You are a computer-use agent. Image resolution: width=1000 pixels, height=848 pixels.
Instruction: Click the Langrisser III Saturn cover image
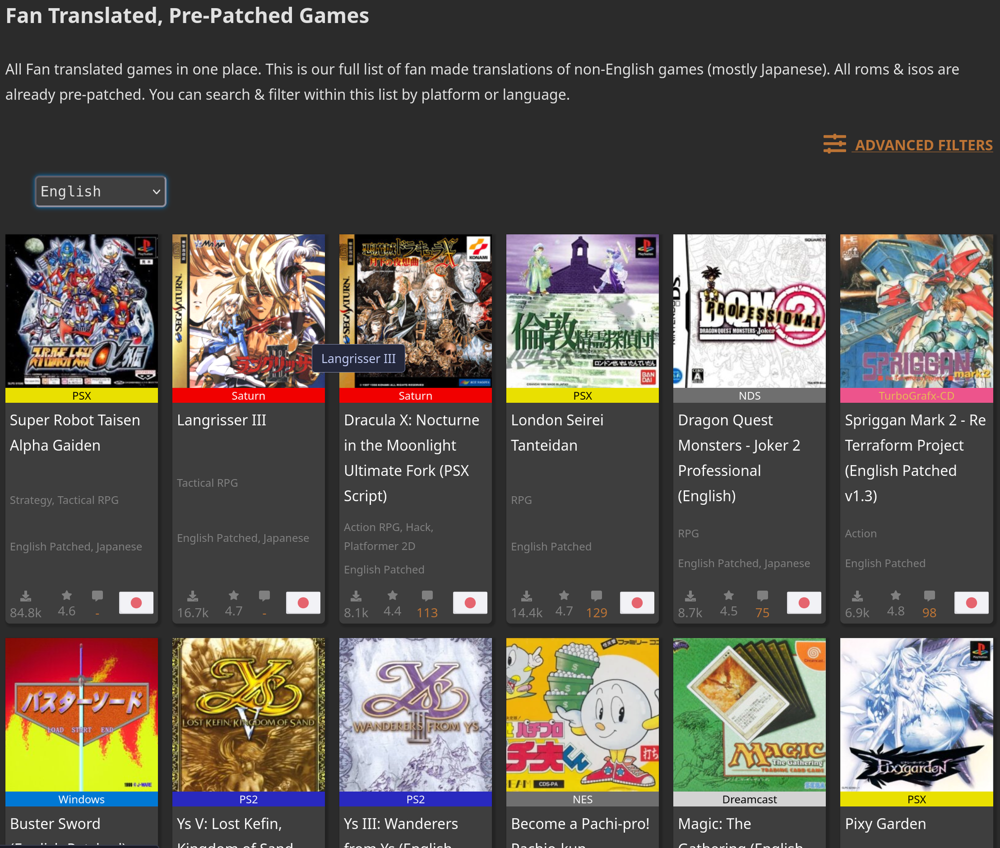click(248, 311)
